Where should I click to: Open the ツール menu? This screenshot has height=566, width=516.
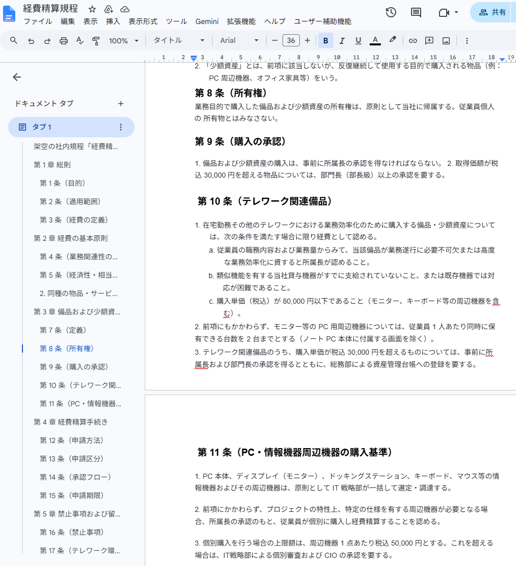tap(176, 21)
